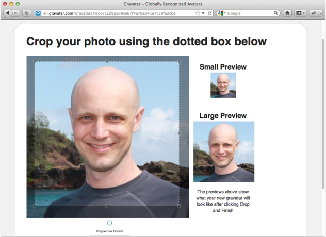Bookmark this page with the star icon
This screenshot has height=237, width=326.
[198, 13]
